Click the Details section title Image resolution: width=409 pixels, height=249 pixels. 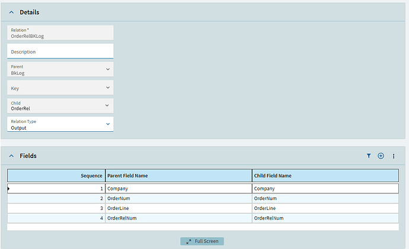point(30,12)
